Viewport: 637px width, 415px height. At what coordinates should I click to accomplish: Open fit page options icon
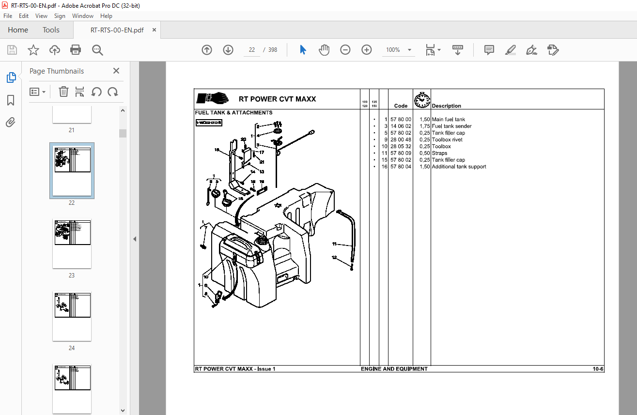coord(433,50)
